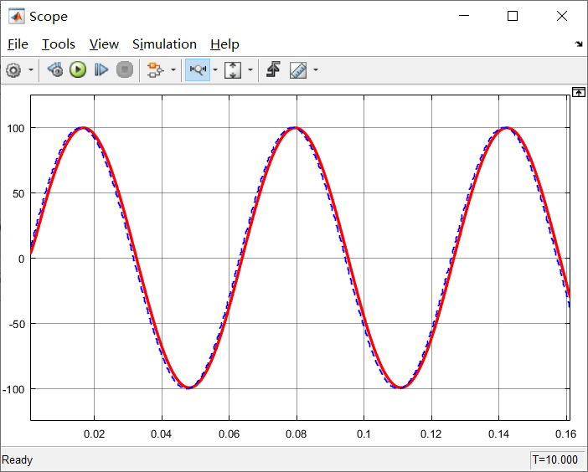The height and width of the screenshot is (472, 588).
Task: Click the 0.06 x-axis tick label
Action: [230, 434]
